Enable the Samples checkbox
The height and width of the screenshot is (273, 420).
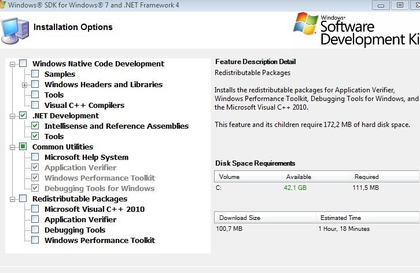click(35, 74)
